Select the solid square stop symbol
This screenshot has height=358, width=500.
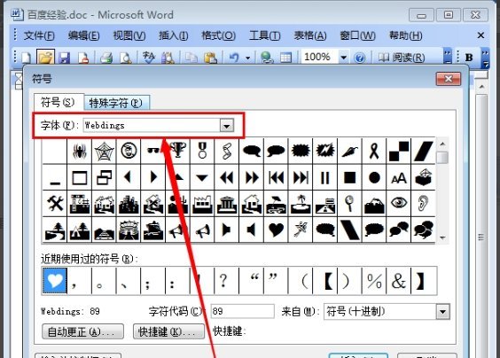coord(349,177)
